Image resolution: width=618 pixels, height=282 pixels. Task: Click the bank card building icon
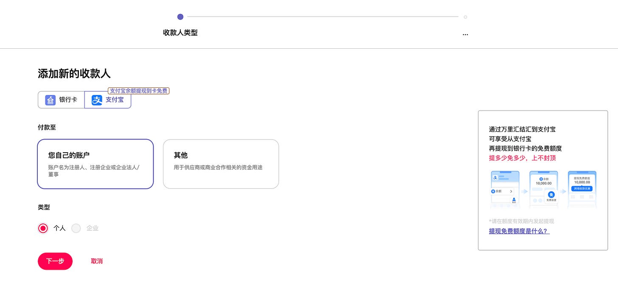coord(51,100)
